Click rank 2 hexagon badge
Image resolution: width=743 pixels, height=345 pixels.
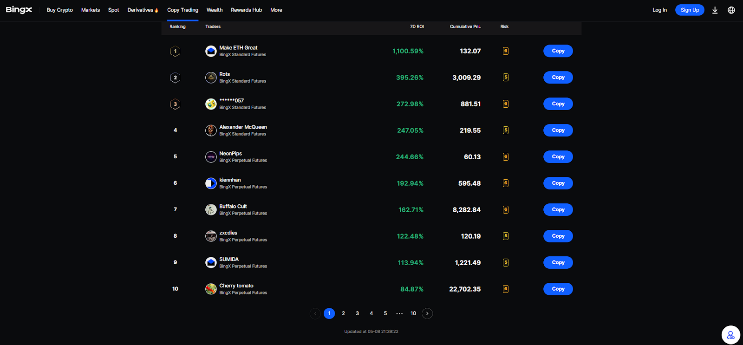click(x=175, y=78)
